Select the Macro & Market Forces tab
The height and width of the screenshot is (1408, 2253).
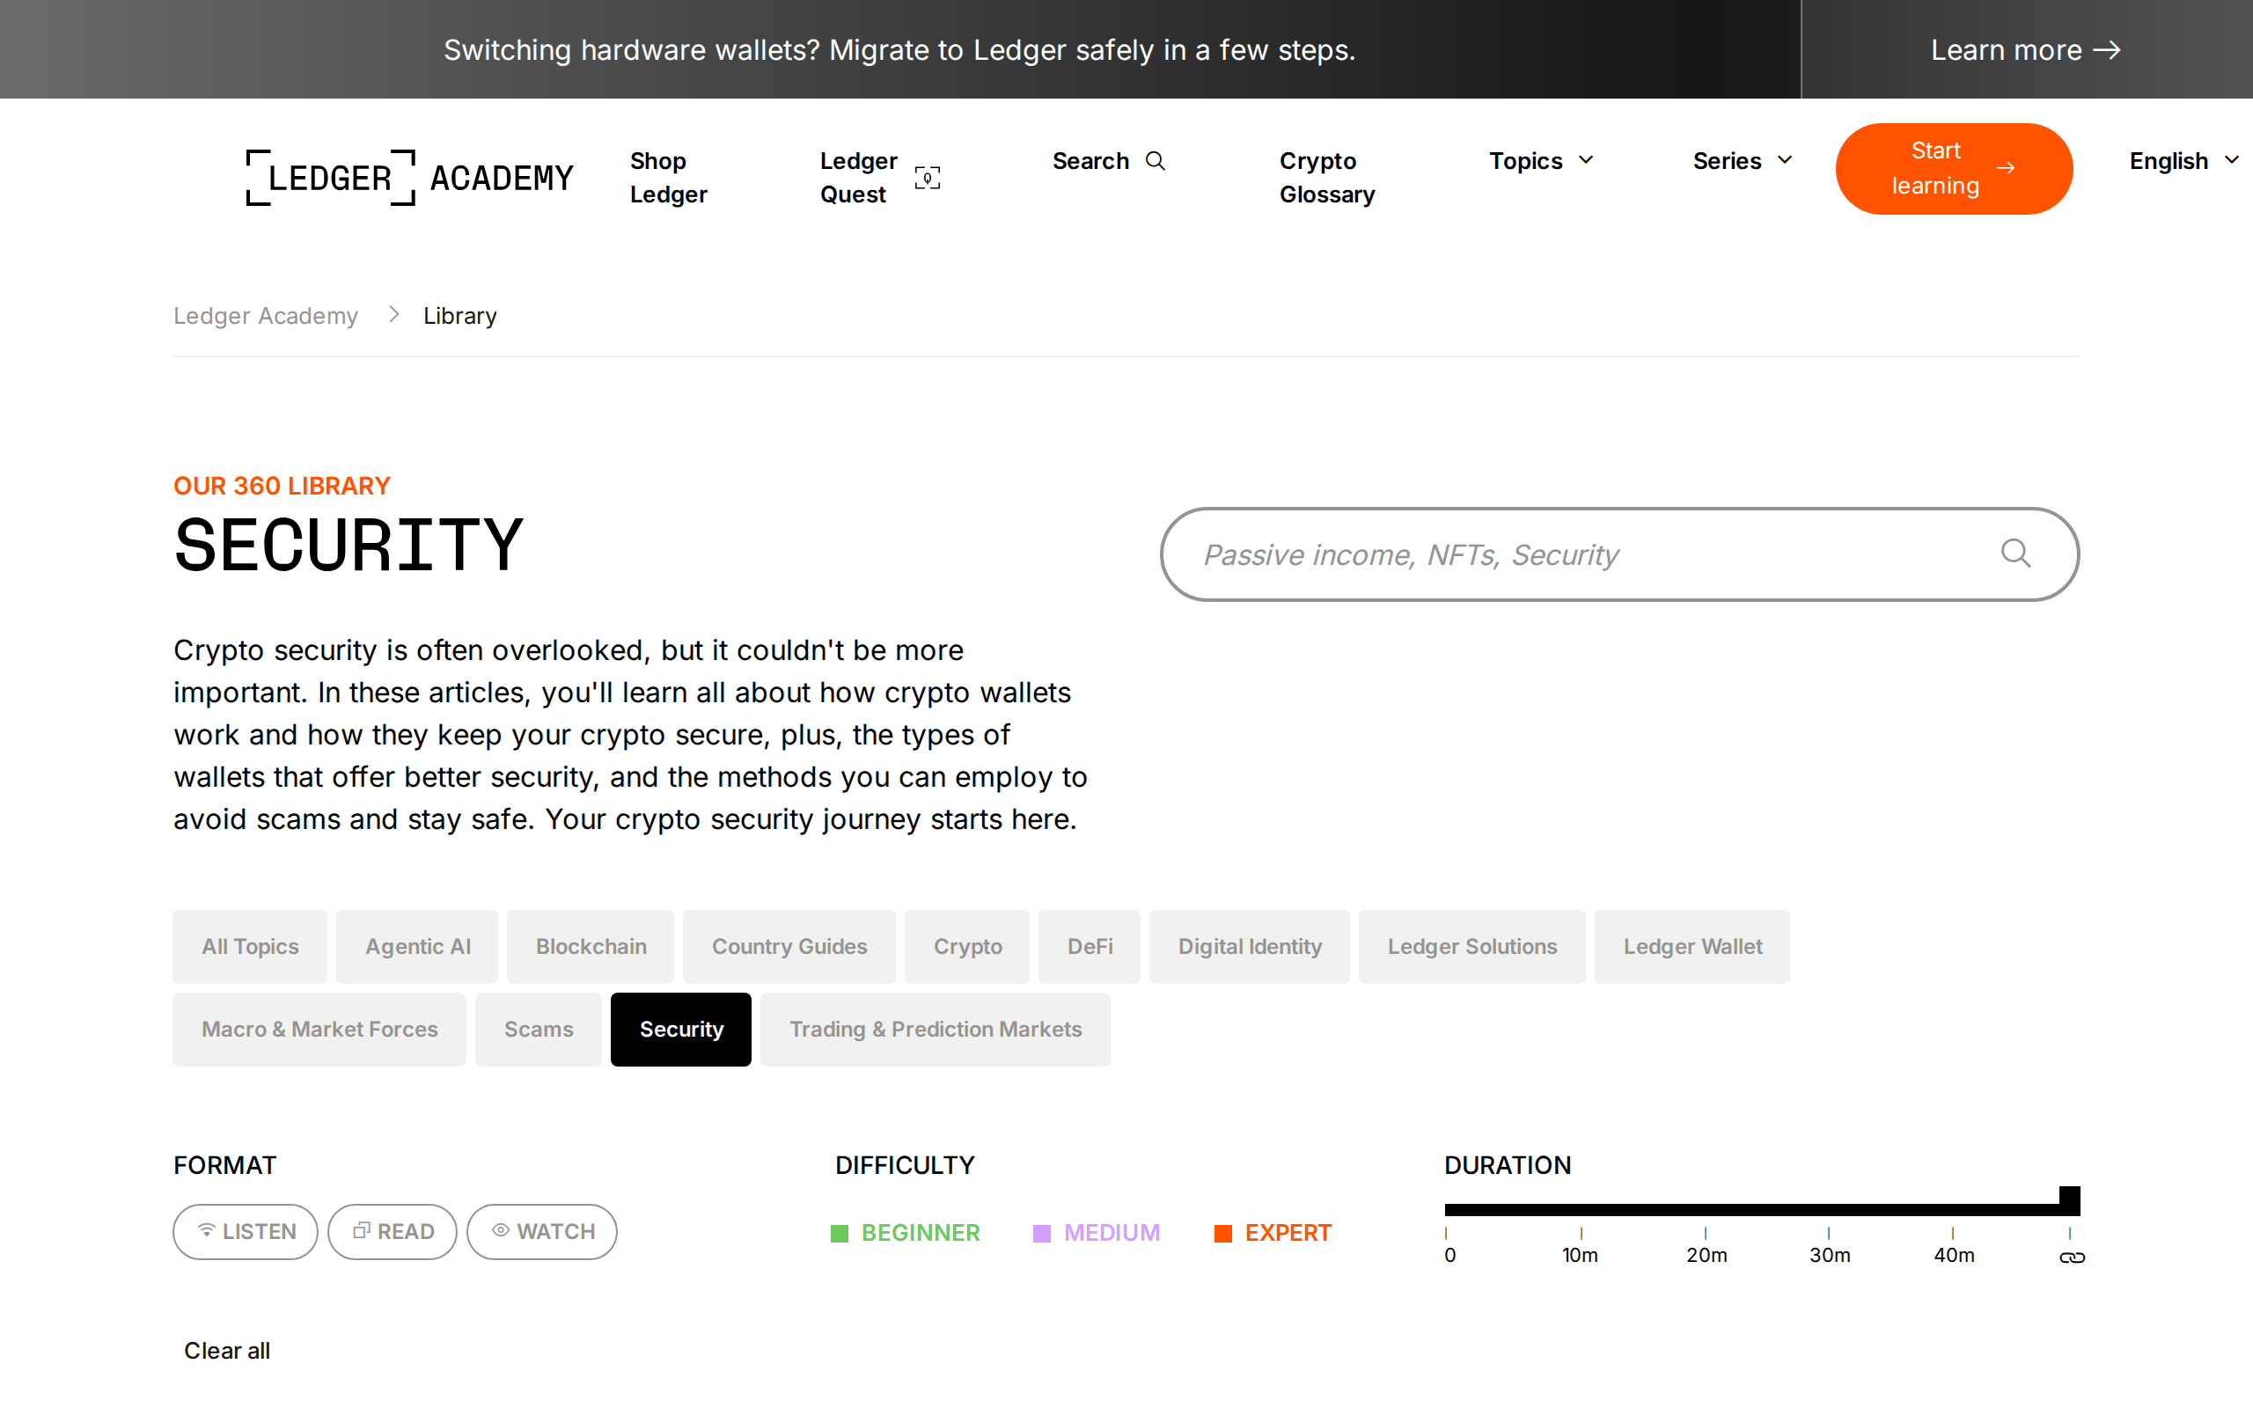tap(319, 1029)
